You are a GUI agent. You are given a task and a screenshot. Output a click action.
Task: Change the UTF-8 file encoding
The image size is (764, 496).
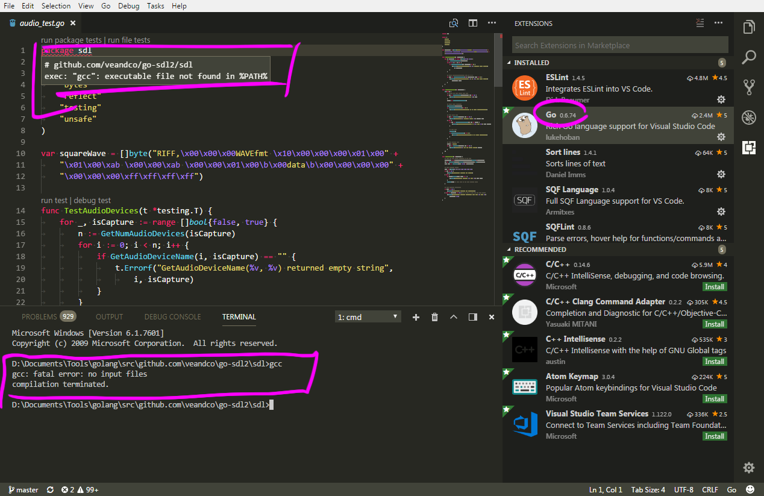tap(684, 490)
